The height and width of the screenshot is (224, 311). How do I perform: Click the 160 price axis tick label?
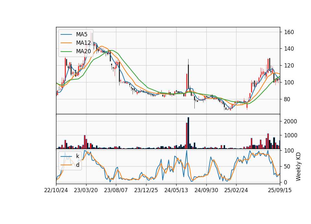(289, 32)
